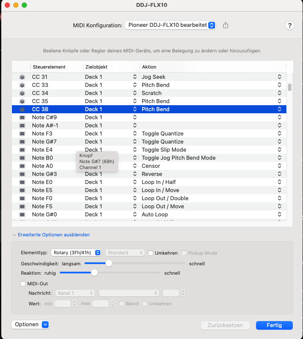Click the Geschwindigkeit slider handle
Screen dimensions: 303x339
[x=109, y=264]
